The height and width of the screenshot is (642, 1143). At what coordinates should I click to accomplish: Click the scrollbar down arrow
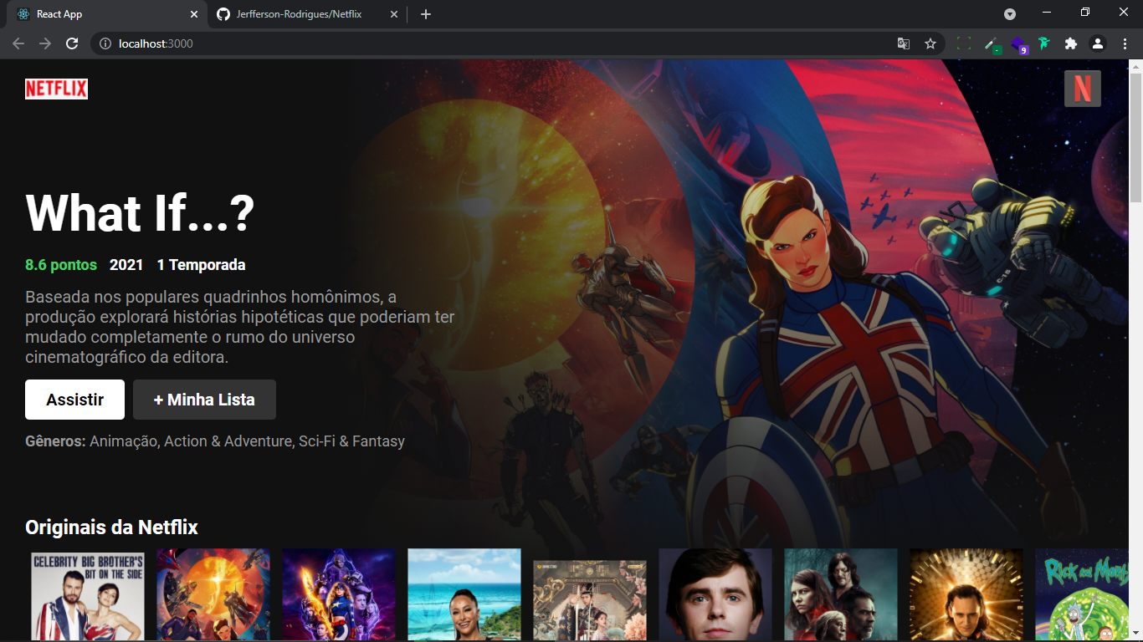click(1135, 634)
